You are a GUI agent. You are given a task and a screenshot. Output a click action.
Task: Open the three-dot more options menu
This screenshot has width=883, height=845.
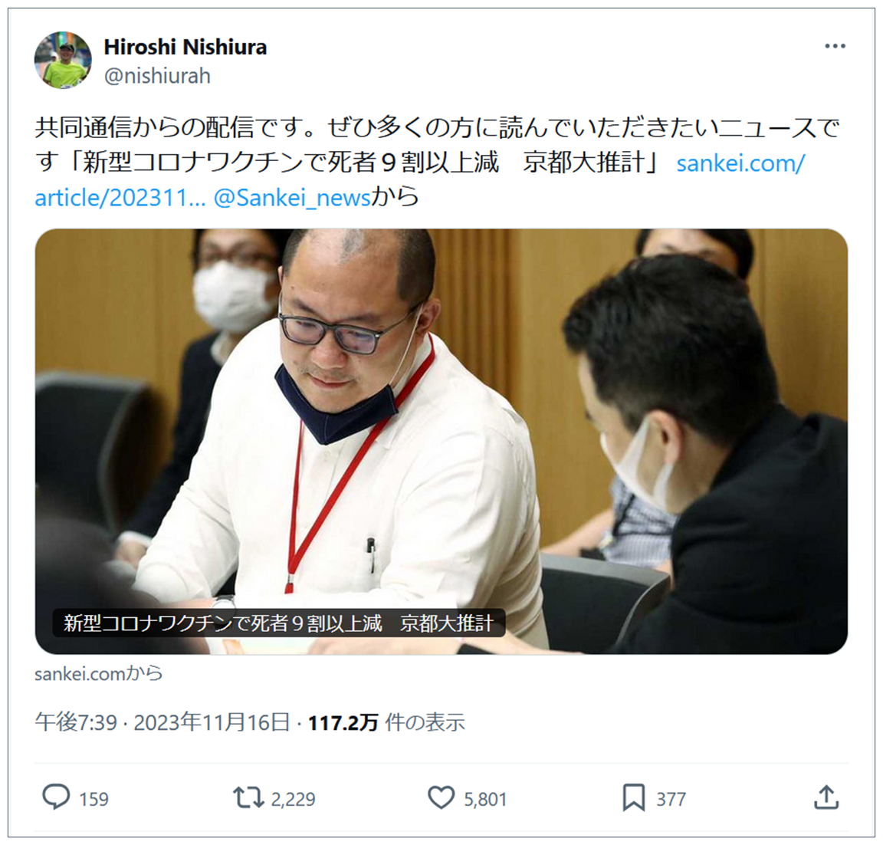point(835,46)
